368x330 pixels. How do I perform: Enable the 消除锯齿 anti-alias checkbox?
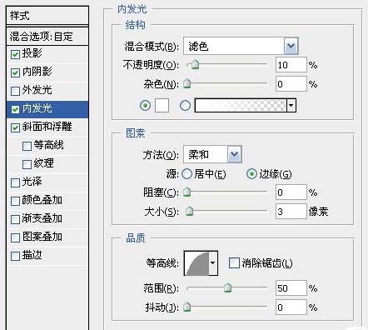point(234,262)
